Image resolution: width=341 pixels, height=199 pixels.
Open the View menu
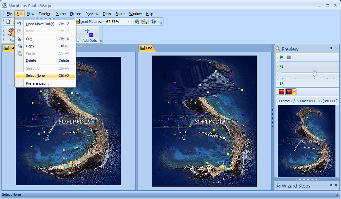pos(30,14)
